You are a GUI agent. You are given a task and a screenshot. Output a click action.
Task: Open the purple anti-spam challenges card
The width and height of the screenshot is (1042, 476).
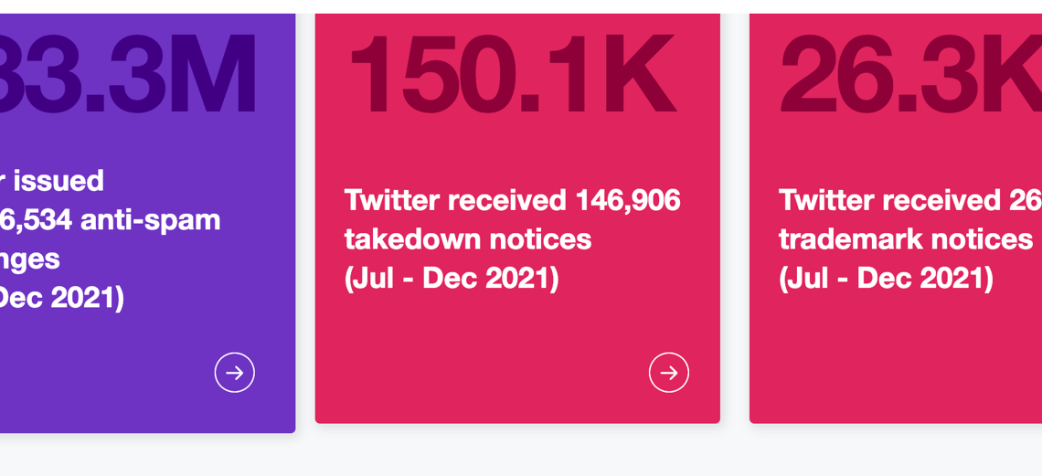point(147,223)
